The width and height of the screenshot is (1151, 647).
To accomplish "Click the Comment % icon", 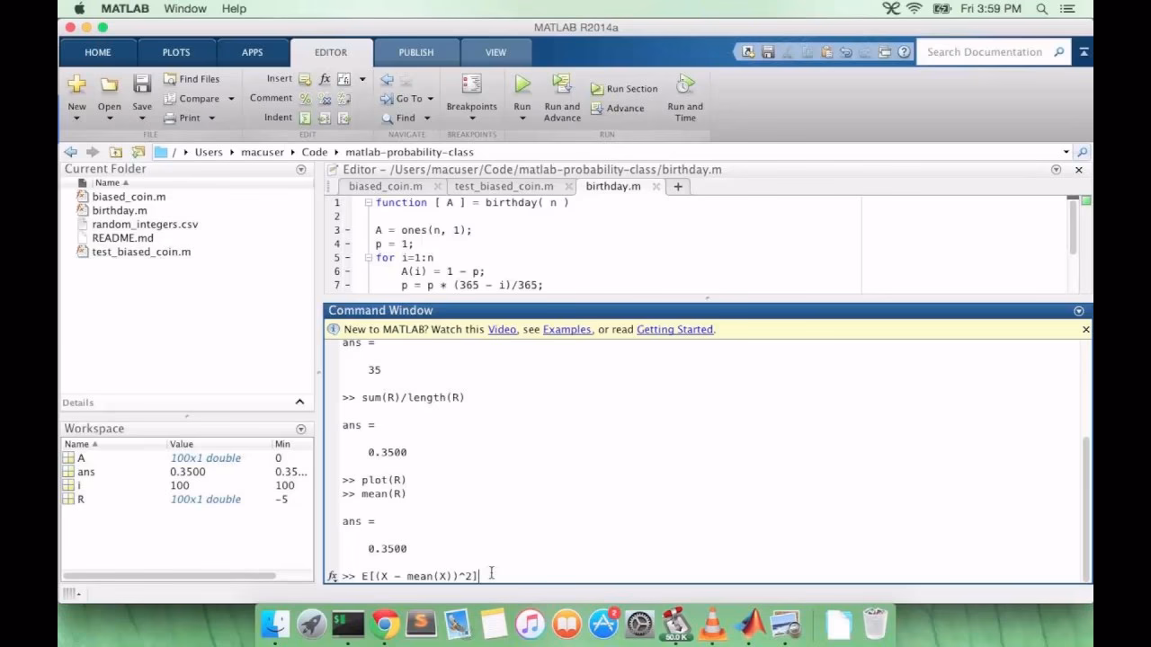I will pyautogui.click(x=307, y=98).
